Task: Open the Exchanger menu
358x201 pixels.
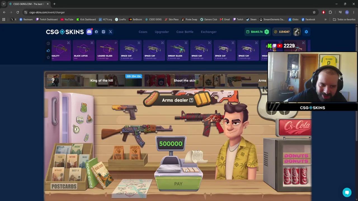Action: click(209, 32)
